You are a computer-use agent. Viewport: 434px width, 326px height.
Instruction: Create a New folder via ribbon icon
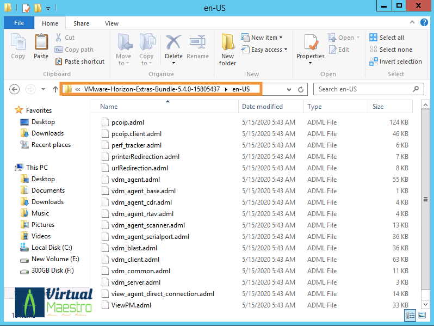click(227, 49)
